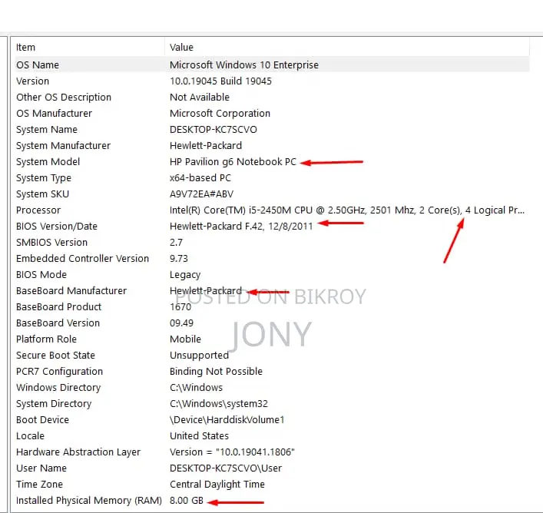Image resolution: width=543 pixels, height=513 pixels.
Task: Select the PCR7 Configuration row label
Action: [60, 372]
